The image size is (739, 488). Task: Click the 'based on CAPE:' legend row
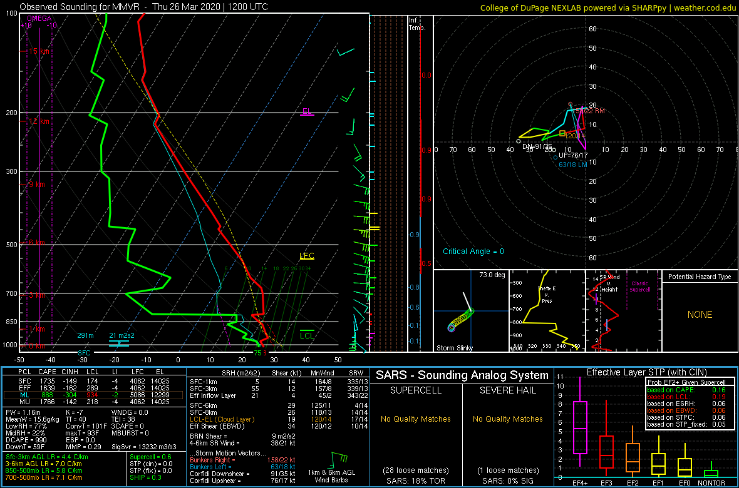[x=686, y=390]
